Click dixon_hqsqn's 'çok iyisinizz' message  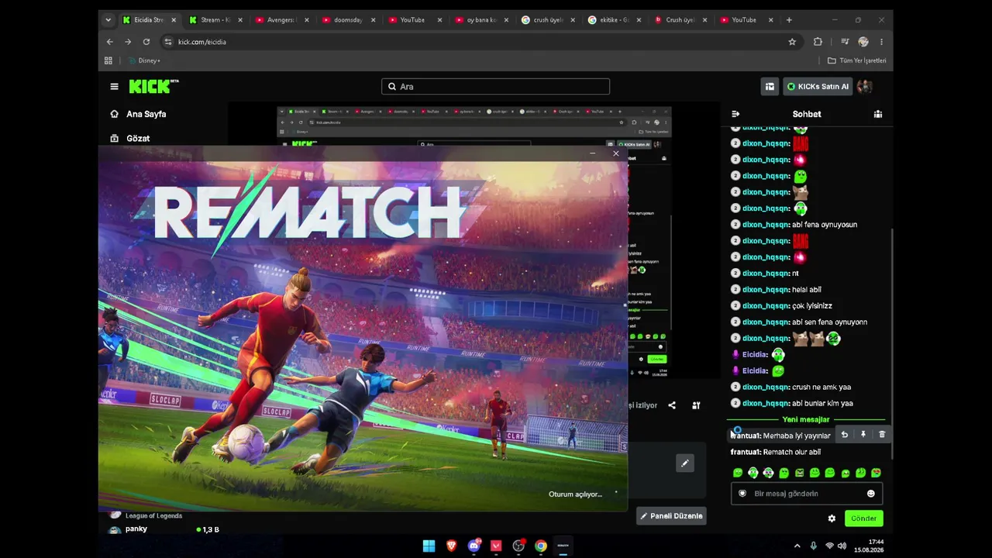812,306
